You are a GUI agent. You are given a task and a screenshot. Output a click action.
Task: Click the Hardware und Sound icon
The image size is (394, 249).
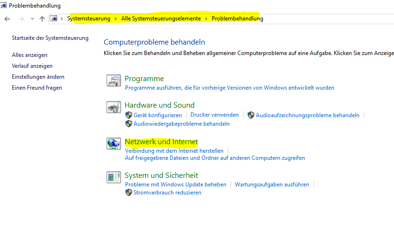pos(114,107)
